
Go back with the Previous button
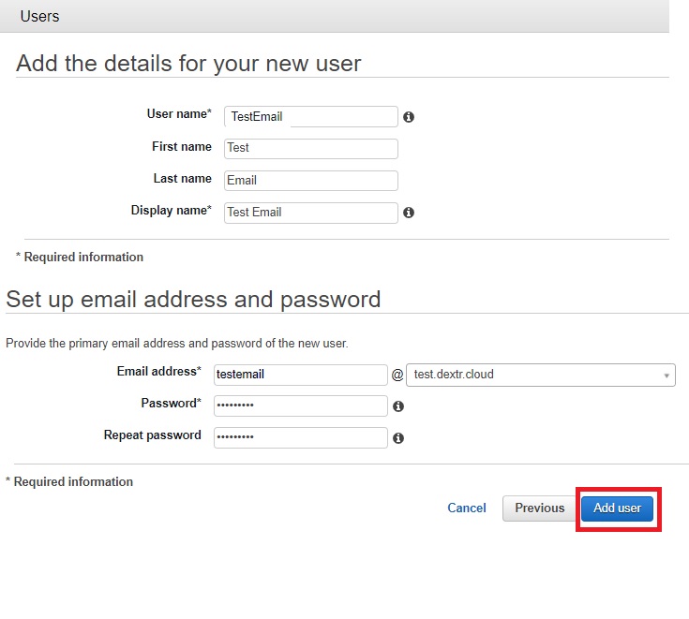point(539,508)
